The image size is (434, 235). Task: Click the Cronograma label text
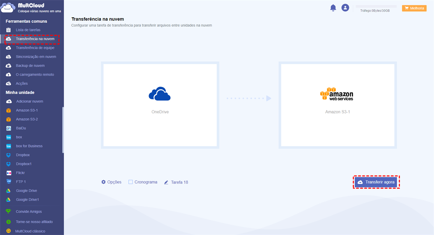coord(146,182)
